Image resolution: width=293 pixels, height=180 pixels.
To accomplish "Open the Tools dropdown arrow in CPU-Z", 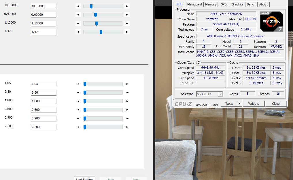I will pyautogui.click(x=239, y=104).
